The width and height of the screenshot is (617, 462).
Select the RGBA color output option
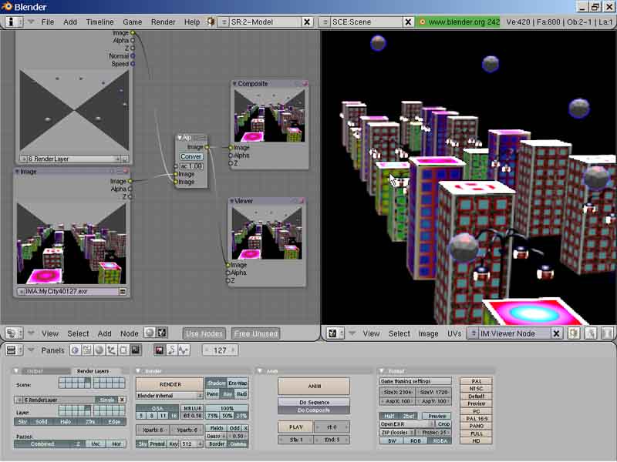click(x=440, y=441)
